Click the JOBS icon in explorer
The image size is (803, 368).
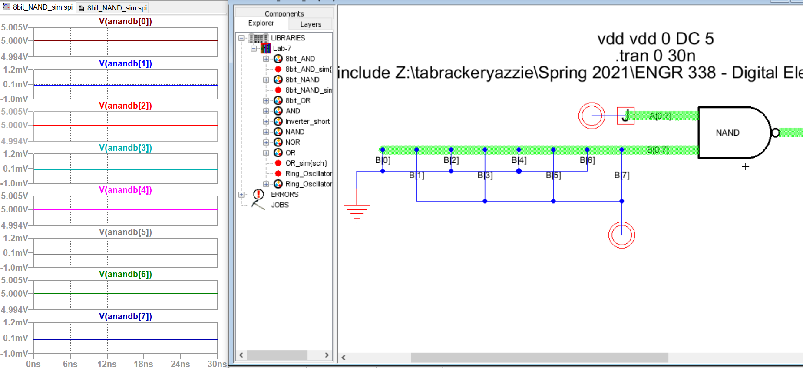click(258, 205)
